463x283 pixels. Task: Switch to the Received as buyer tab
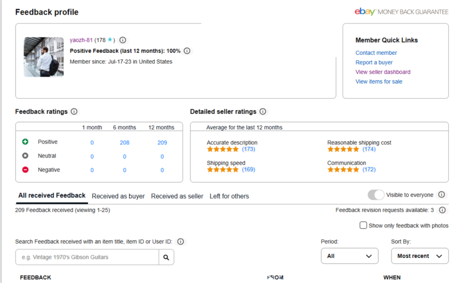118,196
